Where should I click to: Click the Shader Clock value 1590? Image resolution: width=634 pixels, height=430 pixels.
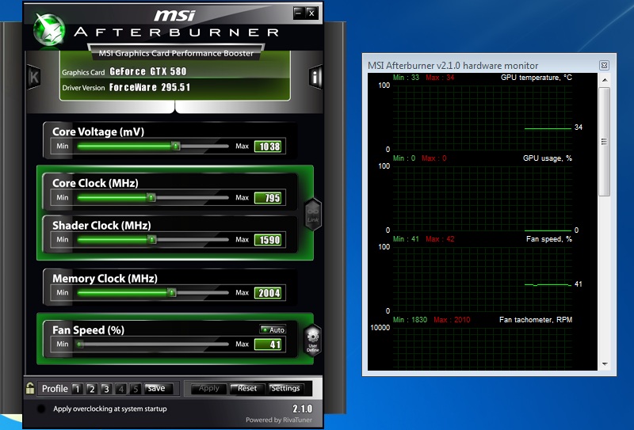click(x=269, y=240)
